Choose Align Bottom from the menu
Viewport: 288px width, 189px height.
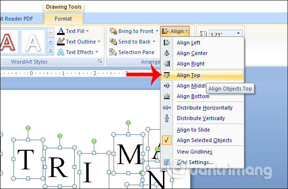click(202, 96)
